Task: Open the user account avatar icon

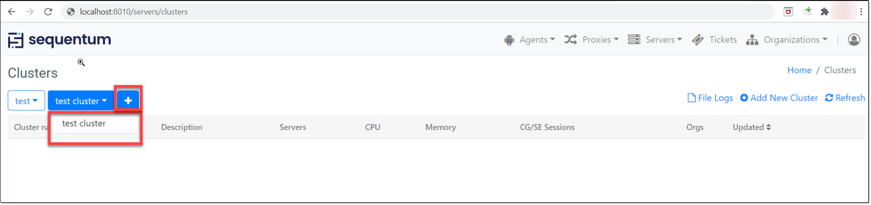Action: tap(854, 40)
